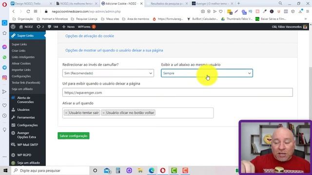Open the Calculator on the taskbar

click(118, 171)
